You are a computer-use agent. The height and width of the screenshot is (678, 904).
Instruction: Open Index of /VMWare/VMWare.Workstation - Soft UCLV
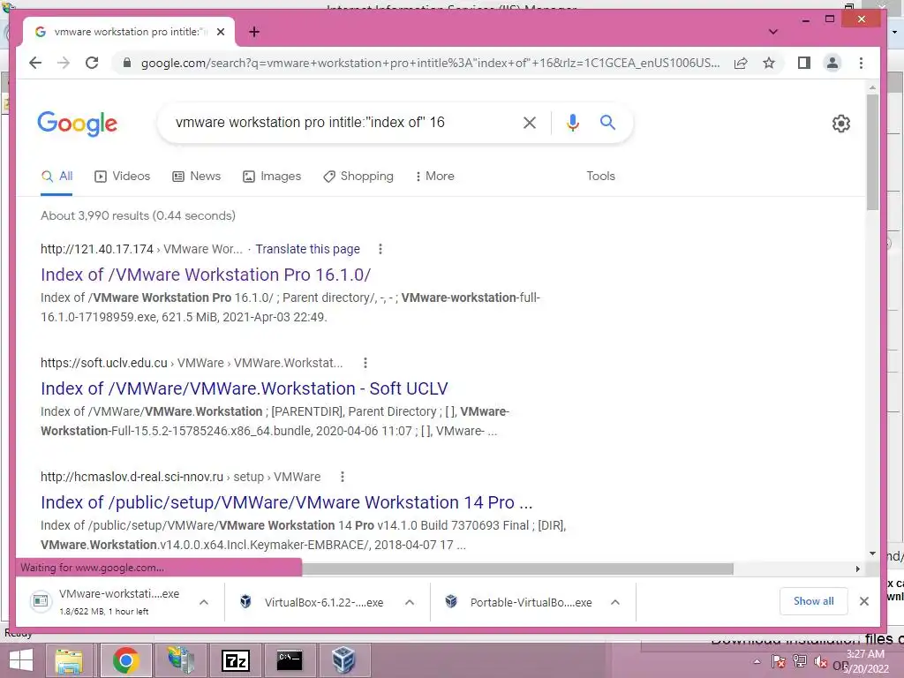245,388
